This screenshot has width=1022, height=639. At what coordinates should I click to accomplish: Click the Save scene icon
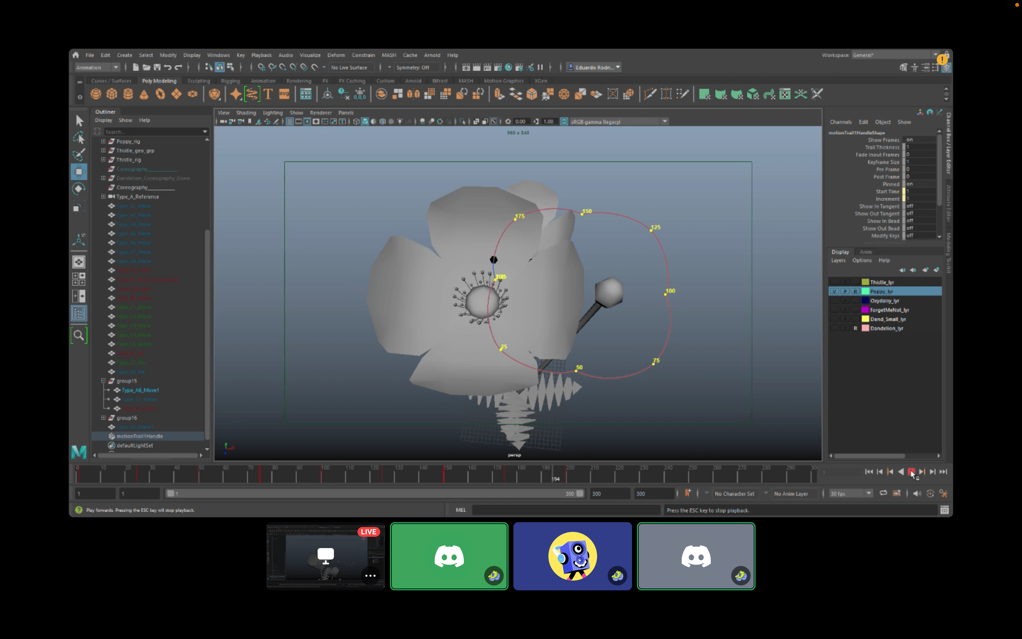(157, 67)
